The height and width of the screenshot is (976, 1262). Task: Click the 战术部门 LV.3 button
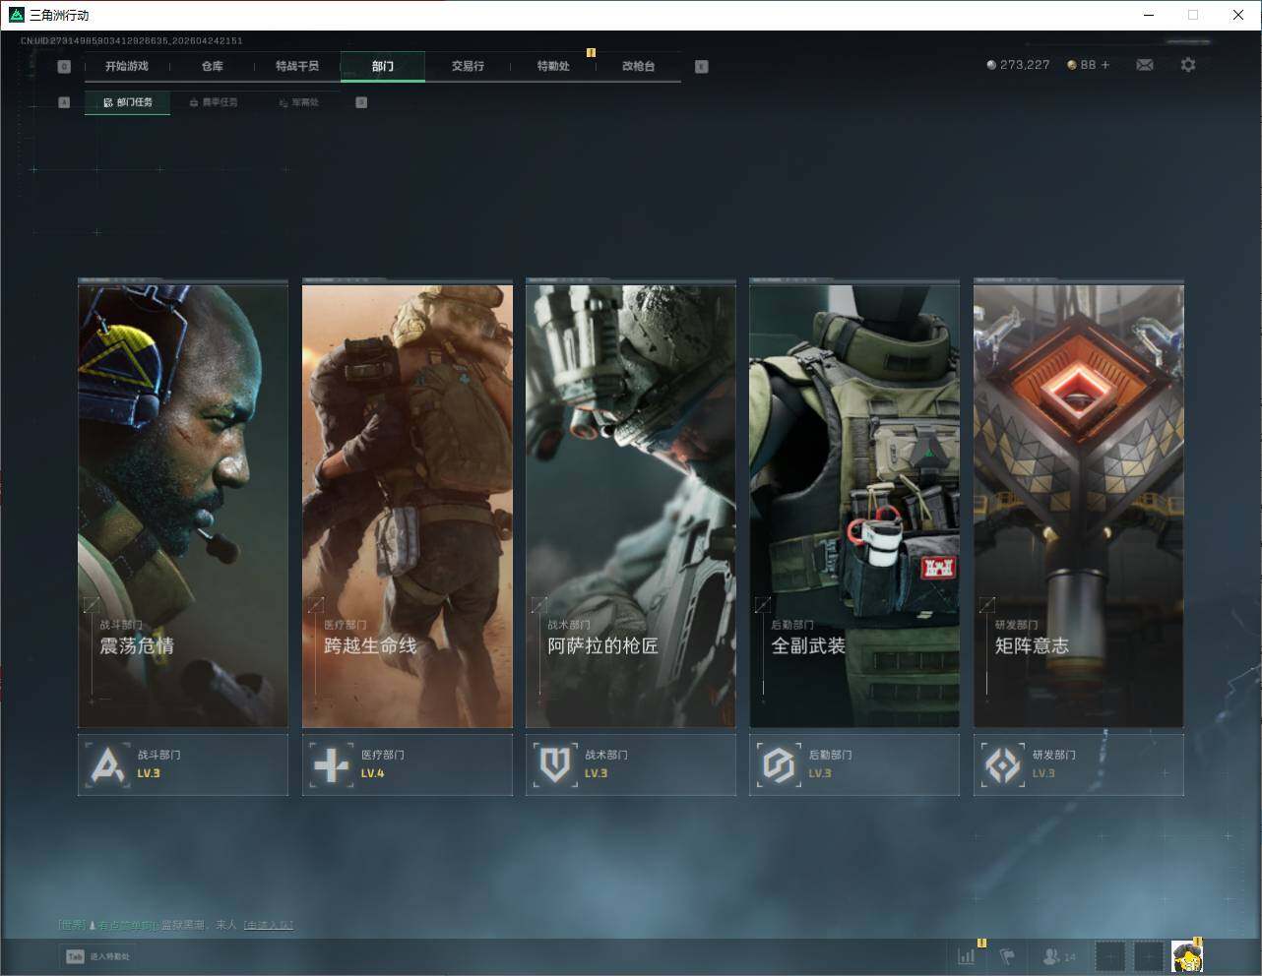click(x=631, y=764)
